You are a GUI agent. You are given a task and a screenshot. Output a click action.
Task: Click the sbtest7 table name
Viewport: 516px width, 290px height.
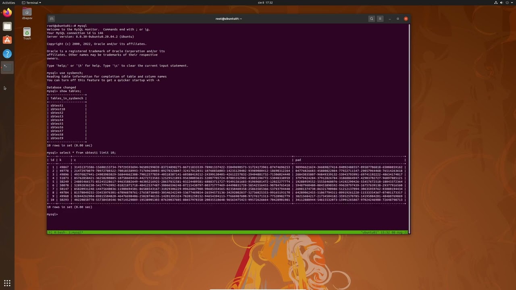tap(57, 131)
